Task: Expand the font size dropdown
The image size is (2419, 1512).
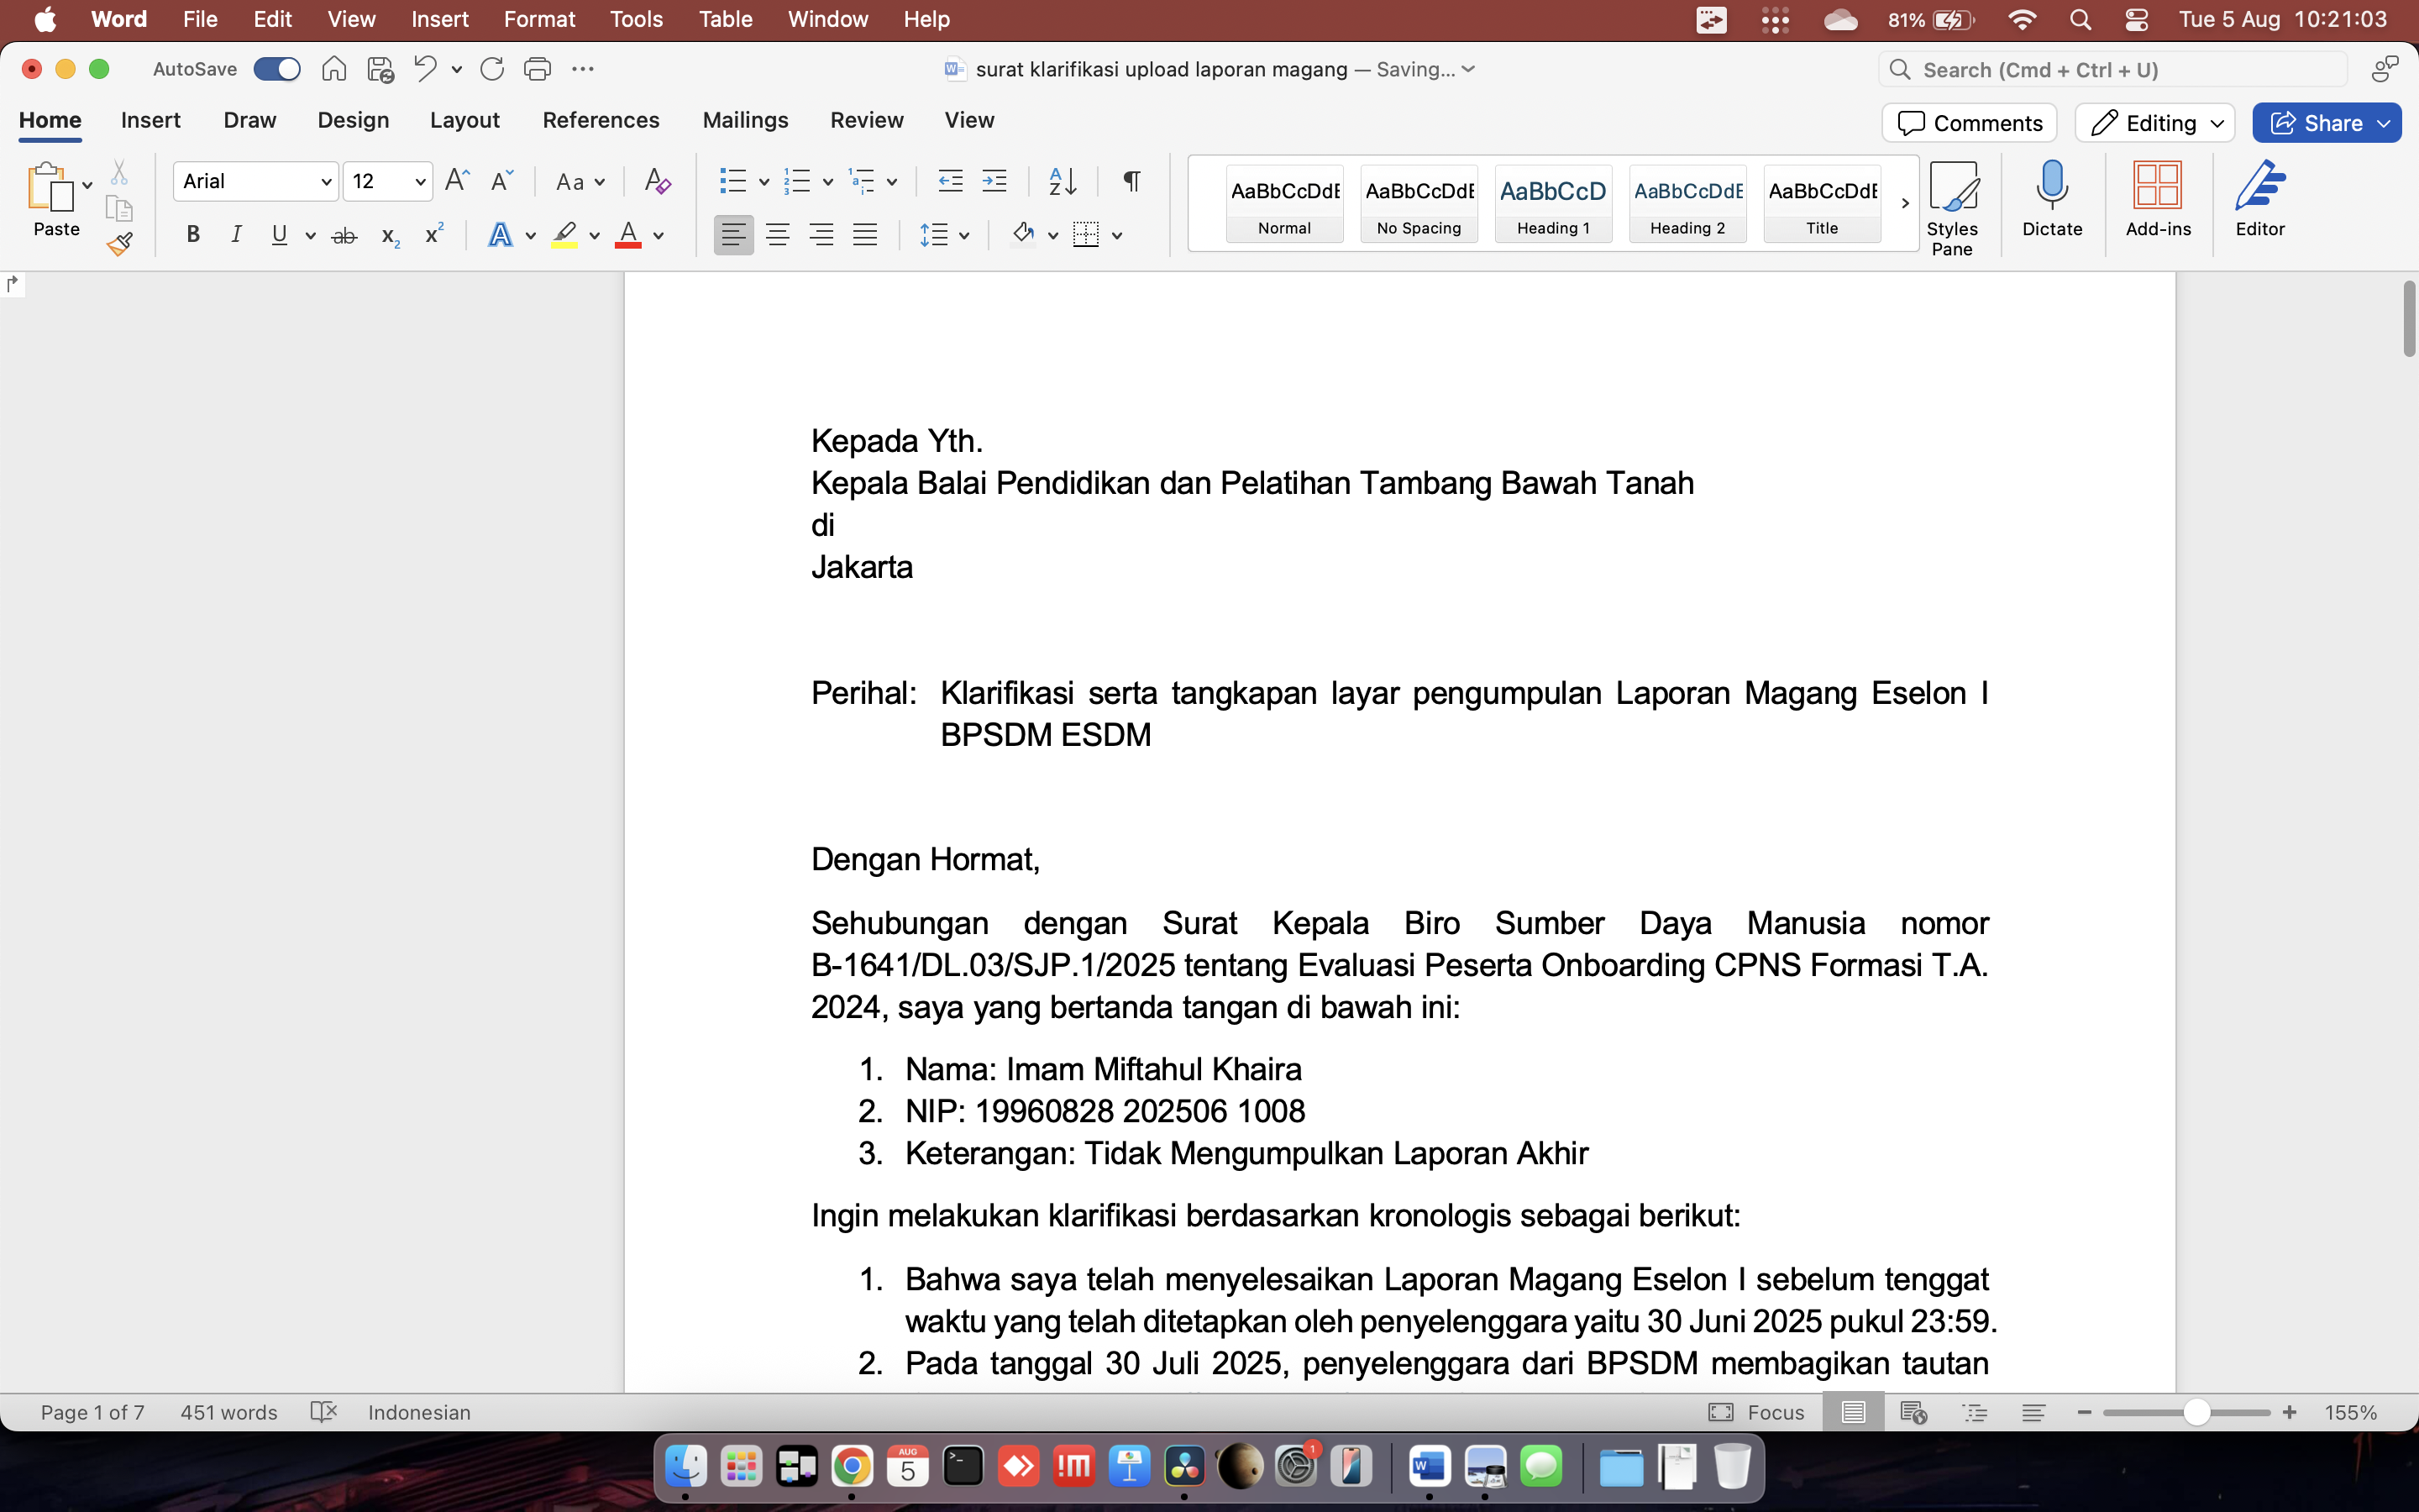Action: [x=420, y=182]
